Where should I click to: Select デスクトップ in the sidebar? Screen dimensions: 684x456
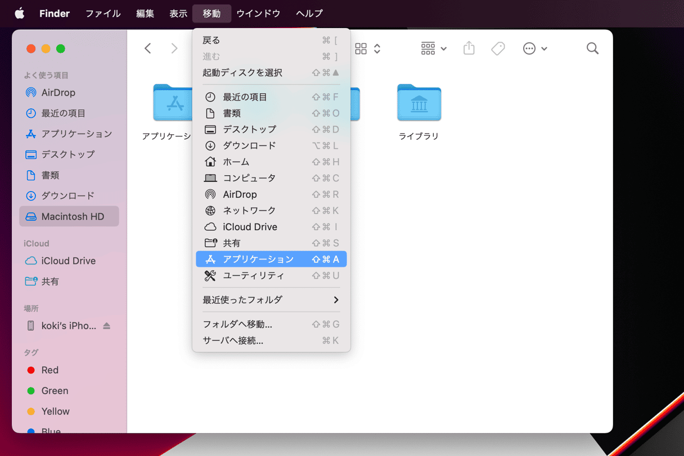click(x=69, y=154)
